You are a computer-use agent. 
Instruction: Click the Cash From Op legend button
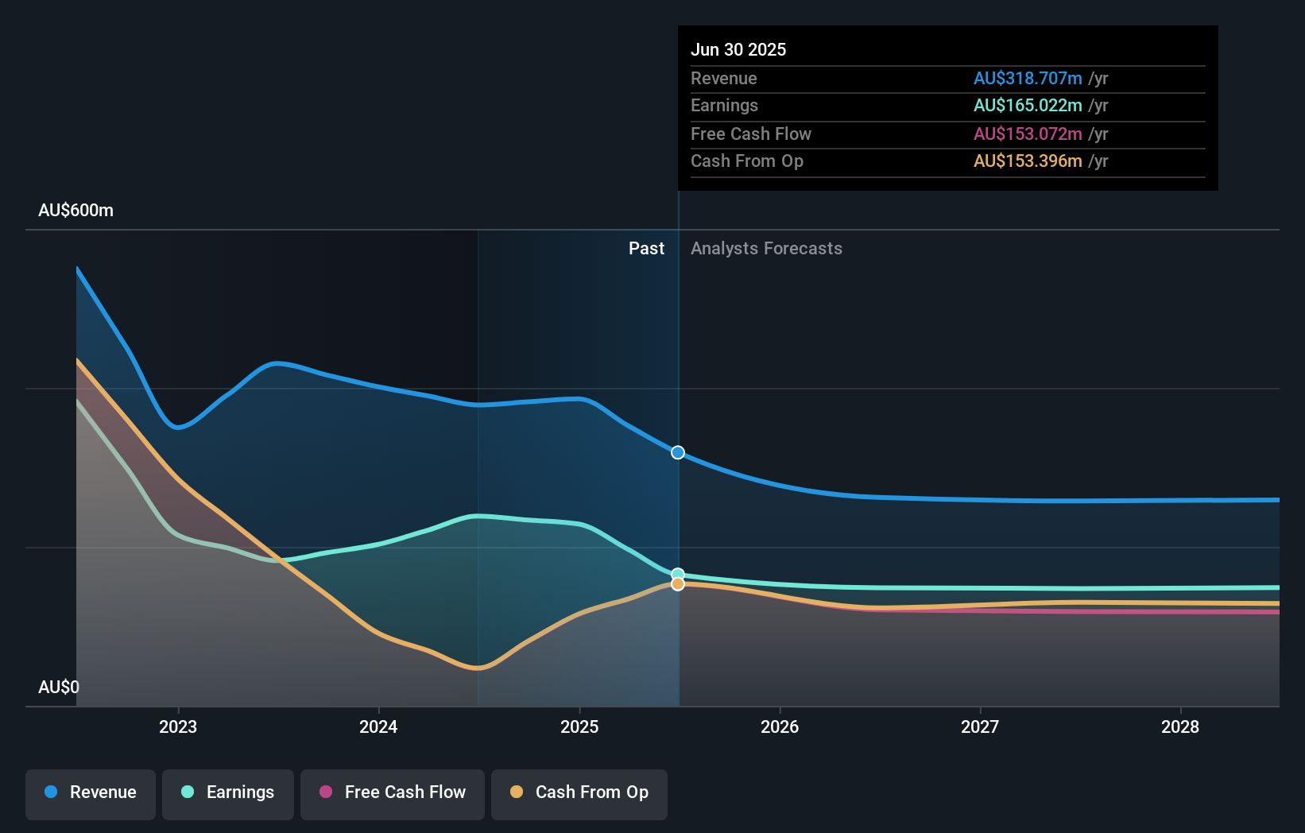click(x=579, y=794)
